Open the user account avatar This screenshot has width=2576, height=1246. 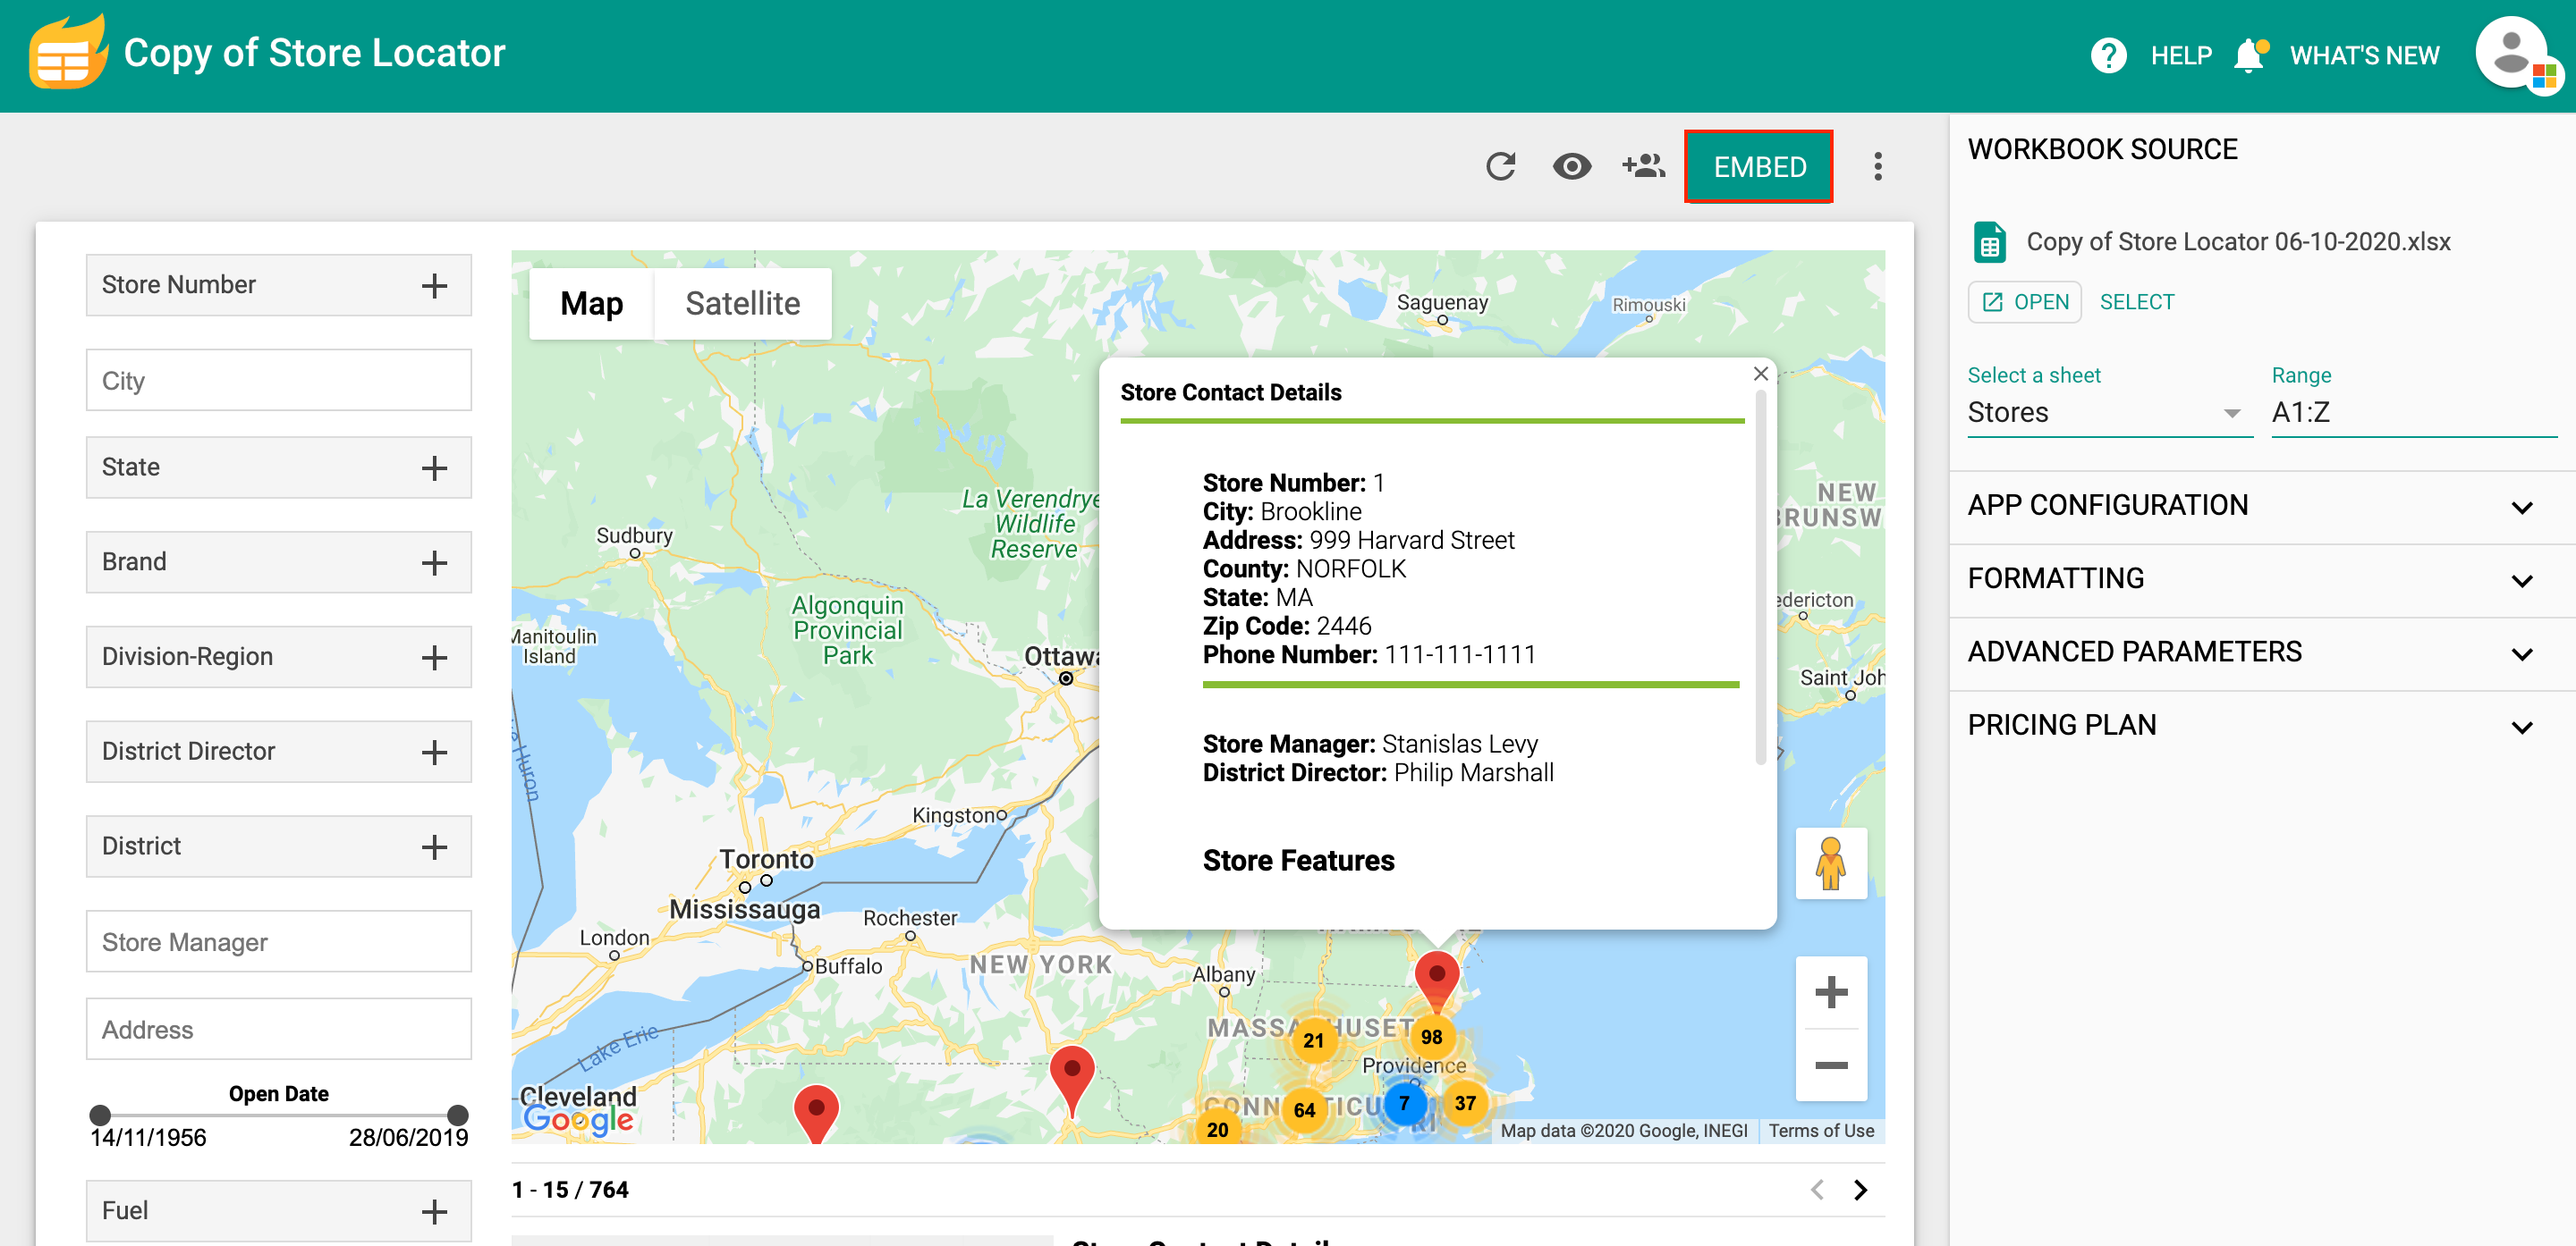pyautogui.click(x=2512, y=54)
